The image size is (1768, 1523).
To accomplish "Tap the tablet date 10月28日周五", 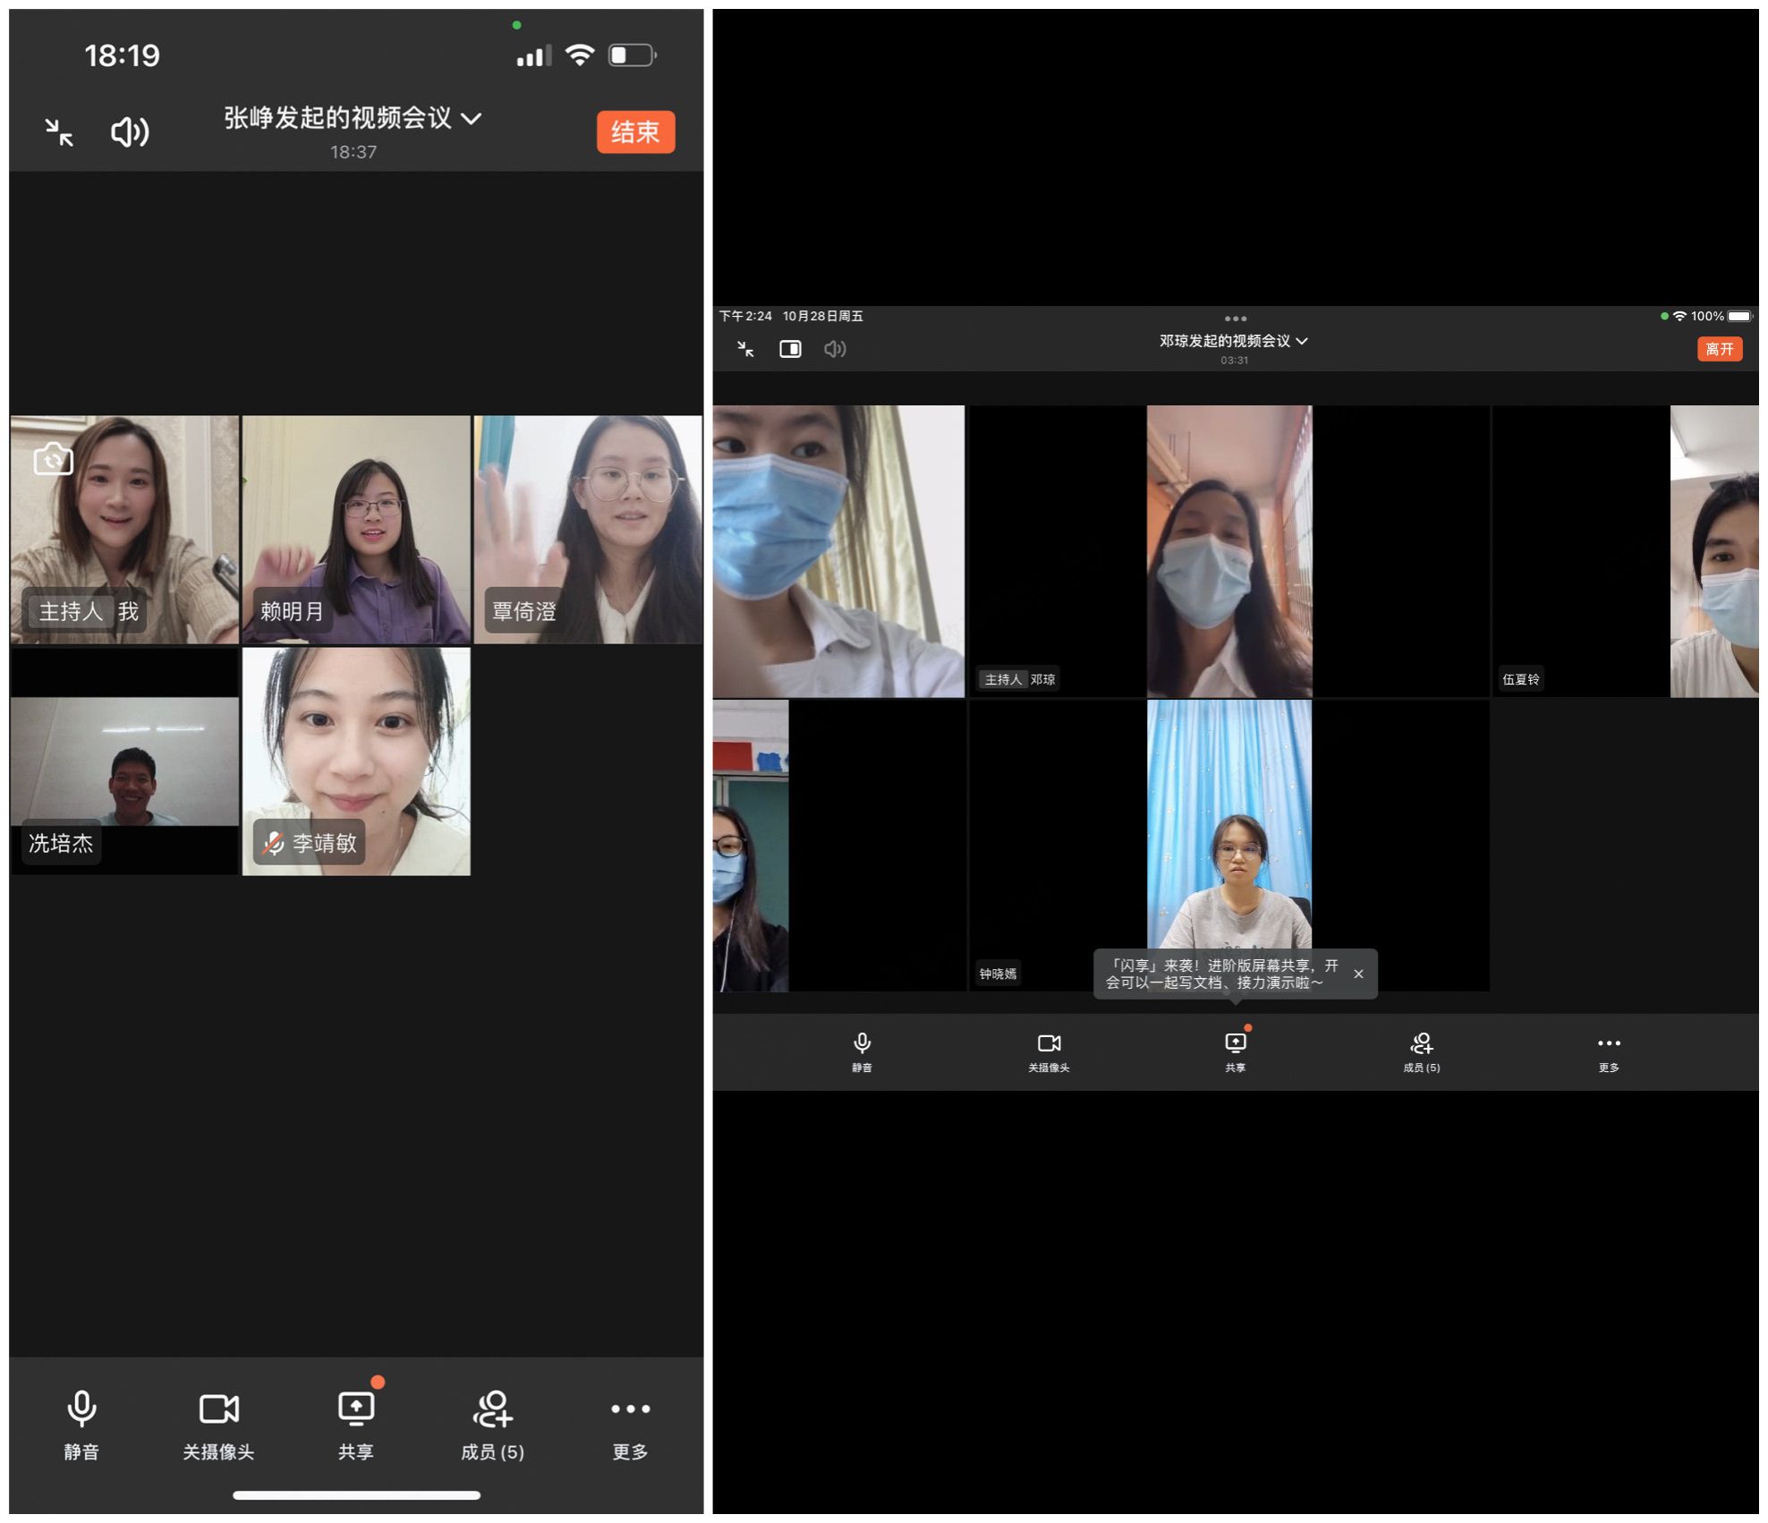I will click(x=822, y=316).
